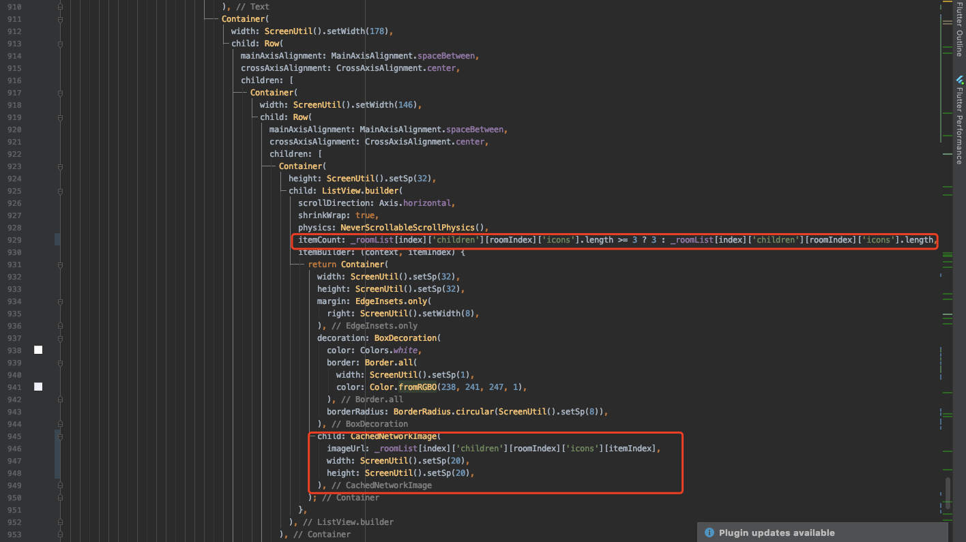This screenshot has height=542, width=966.
Task: Click 'NeverScrollableScrollPhysics' on line 928
Action: pyautogui.click(x=408, y=228)
